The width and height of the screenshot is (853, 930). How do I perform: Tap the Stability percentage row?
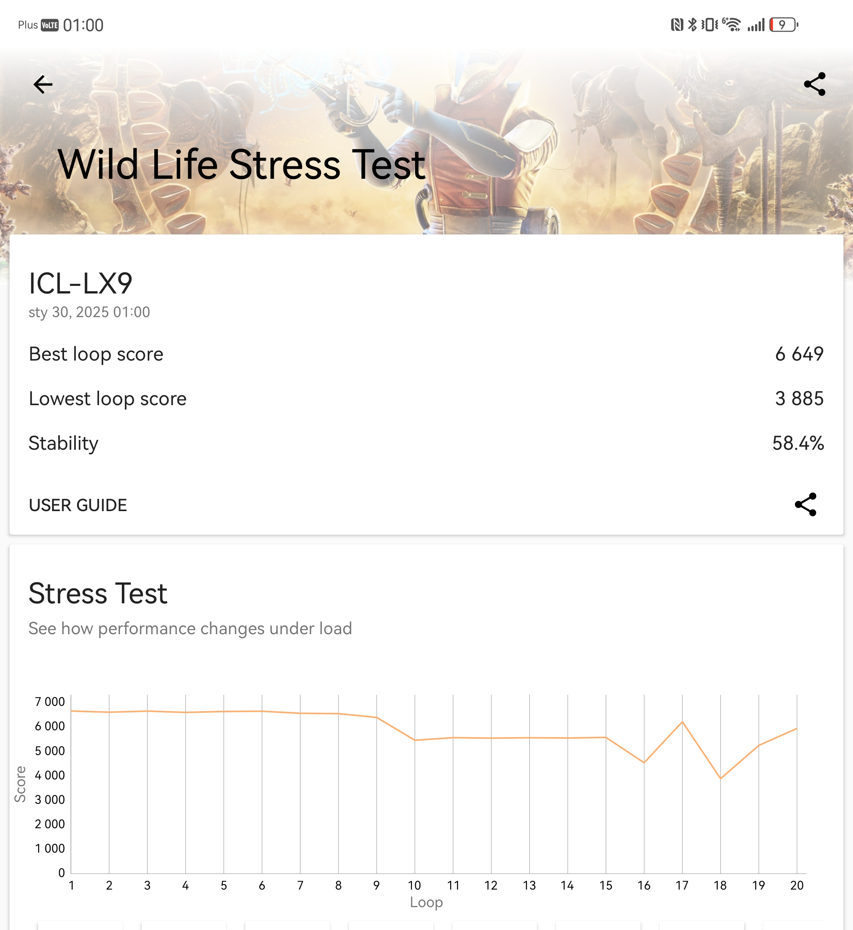click(426, 443)
